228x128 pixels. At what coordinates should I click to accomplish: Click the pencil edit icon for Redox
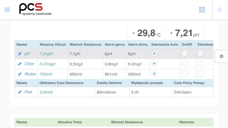tap(20, 74)
